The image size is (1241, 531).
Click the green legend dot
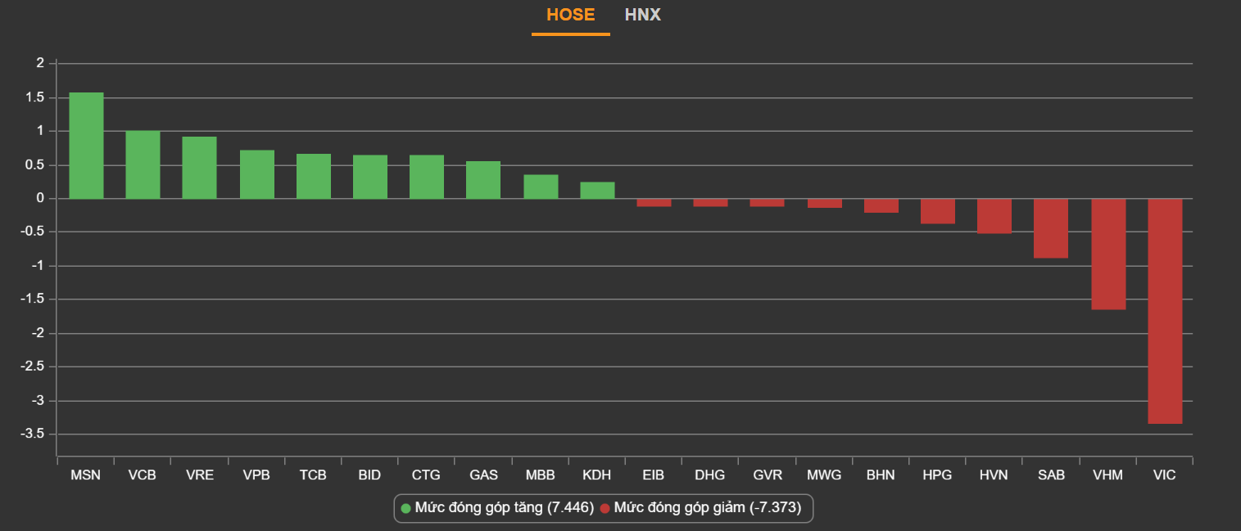pos(405,509)
